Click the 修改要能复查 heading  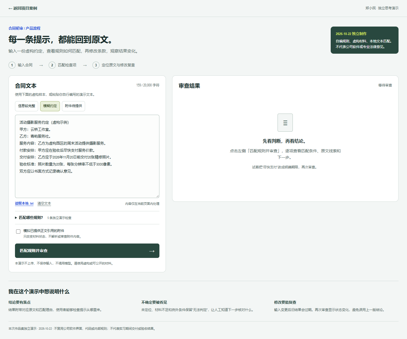285,302
